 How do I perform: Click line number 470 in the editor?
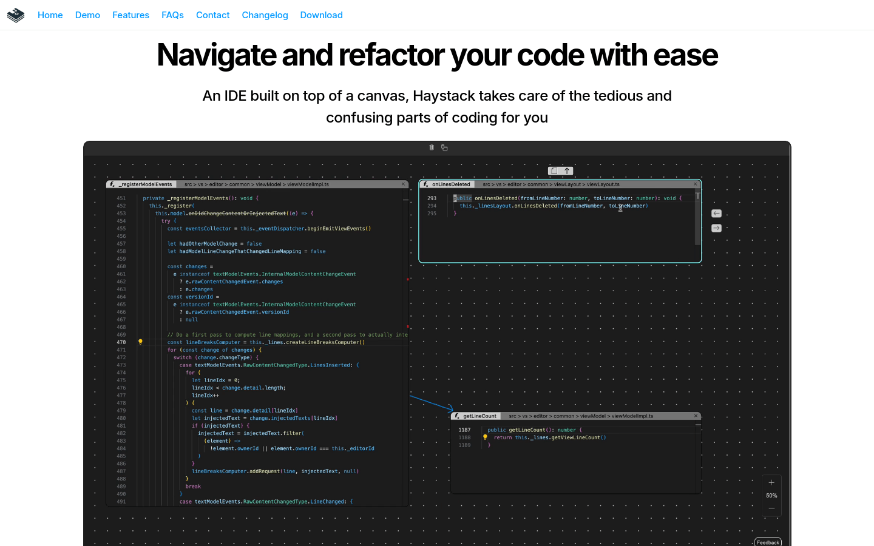tap(121, 342)
